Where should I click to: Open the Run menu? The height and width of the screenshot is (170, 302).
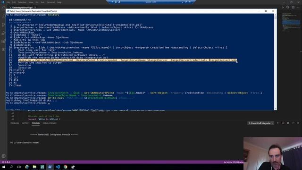[x=42, y=2]
